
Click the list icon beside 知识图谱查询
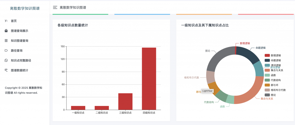[x=6, y=41]
